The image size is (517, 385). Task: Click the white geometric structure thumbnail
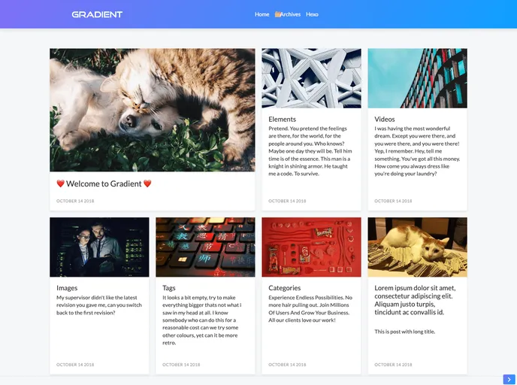pyautogui.click(x=311, y=78)
